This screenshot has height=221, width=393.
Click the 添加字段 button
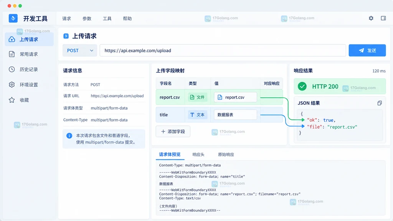coord(173,132)
